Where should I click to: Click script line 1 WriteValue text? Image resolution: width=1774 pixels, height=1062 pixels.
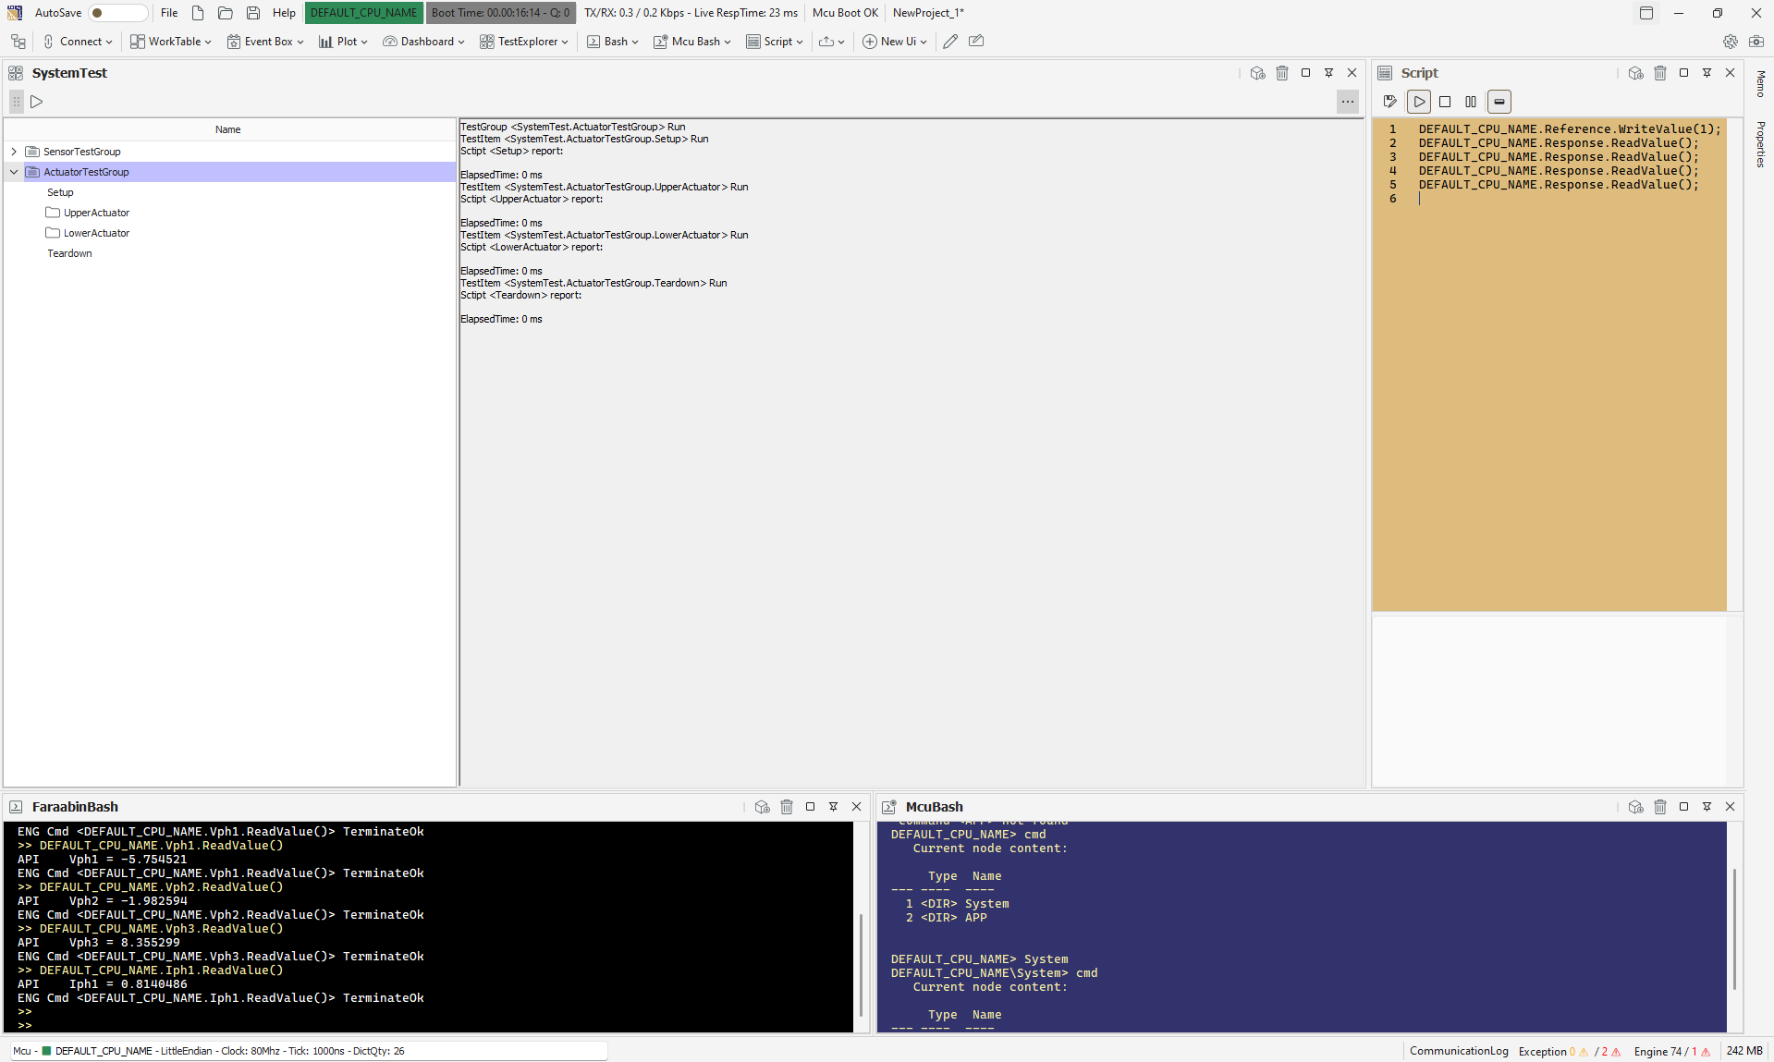(1570, 129)
